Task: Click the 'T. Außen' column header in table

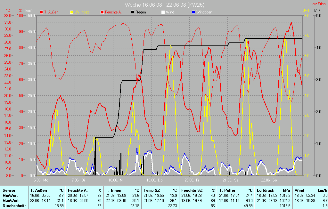Action: coord(38,190)
